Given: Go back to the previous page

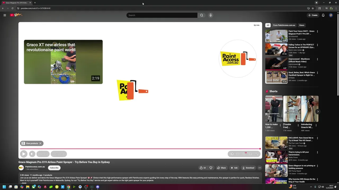Looking at the screenshot, I should pos(3,8).
